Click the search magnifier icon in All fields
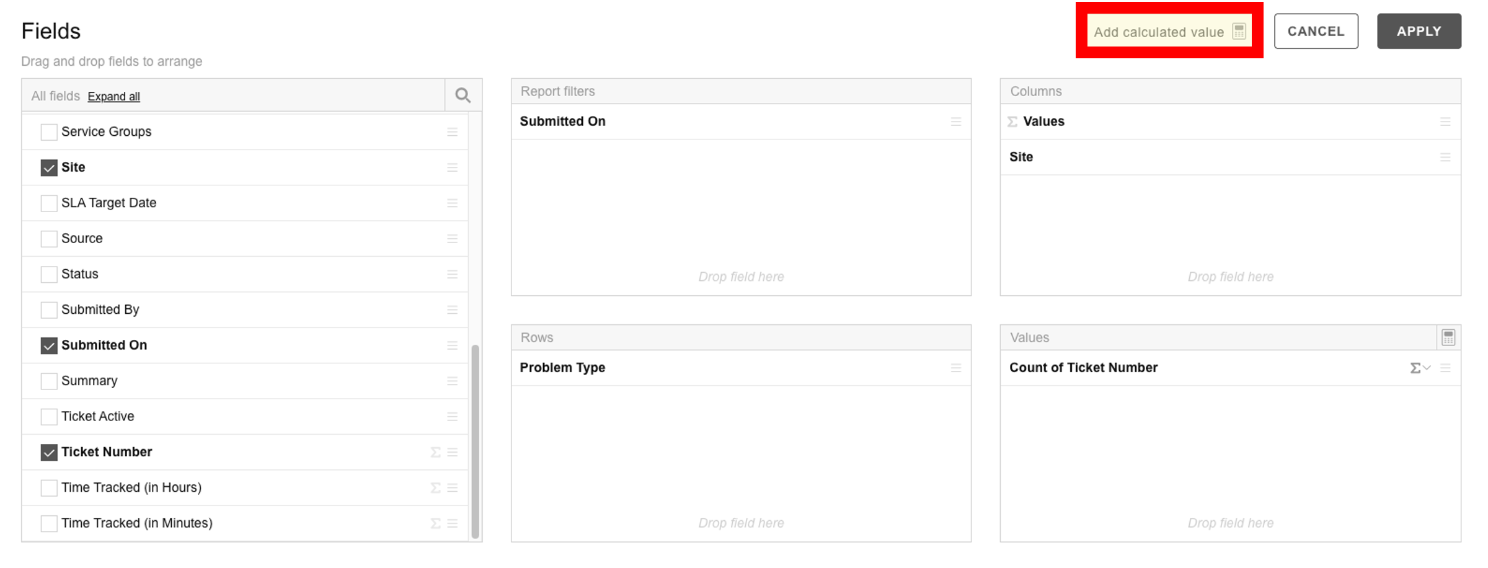This screenshot has height=568, width=1488. (x=463, y=95)
